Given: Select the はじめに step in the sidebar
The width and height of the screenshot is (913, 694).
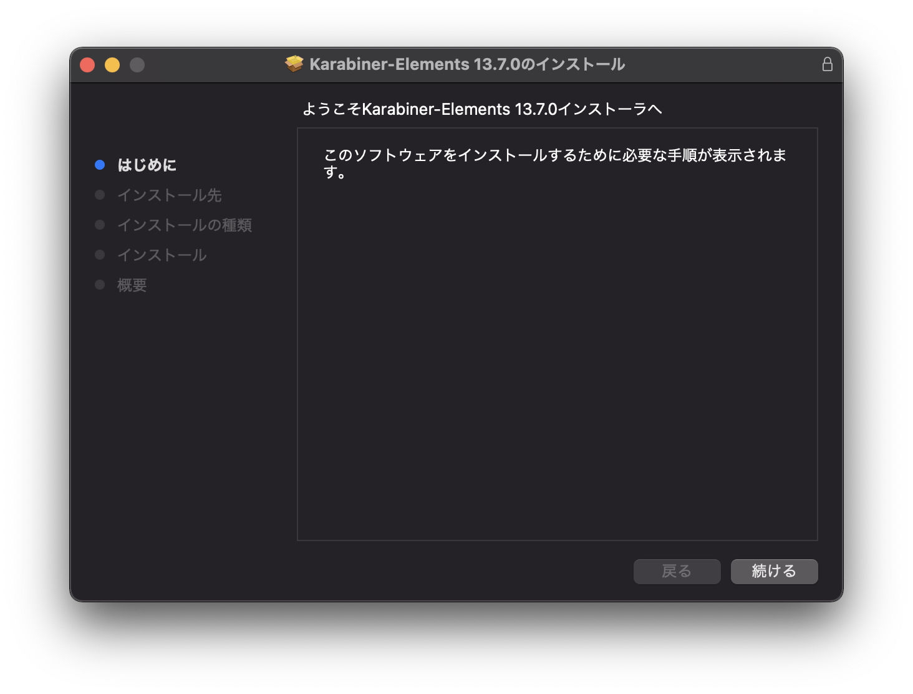Looking at the screenshot, I should (x=147, y=165).
